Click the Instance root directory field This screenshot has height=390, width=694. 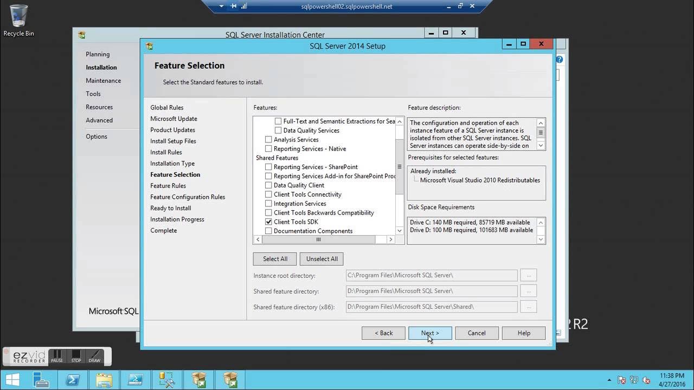click(x=432, y=275)
